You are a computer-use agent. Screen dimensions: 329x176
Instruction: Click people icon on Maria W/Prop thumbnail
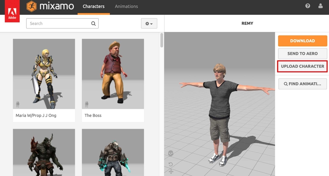click(x=18, y=104)
